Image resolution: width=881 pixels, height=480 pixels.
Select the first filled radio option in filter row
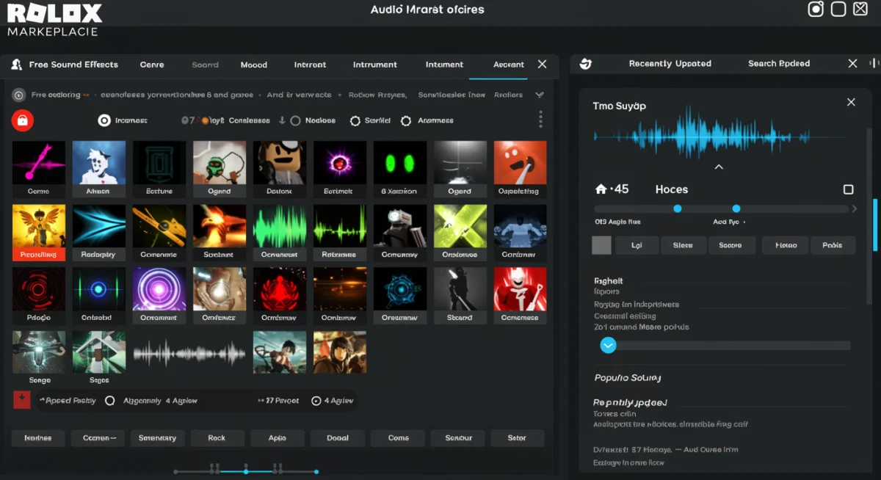104,120
